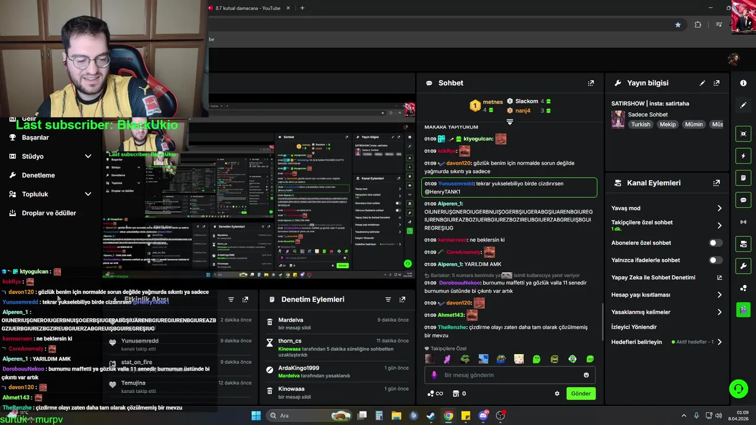The height and width of the screenshot is (425, 756).
Task: Click username TheRenzhe in chat
Action: coord(452,327)
